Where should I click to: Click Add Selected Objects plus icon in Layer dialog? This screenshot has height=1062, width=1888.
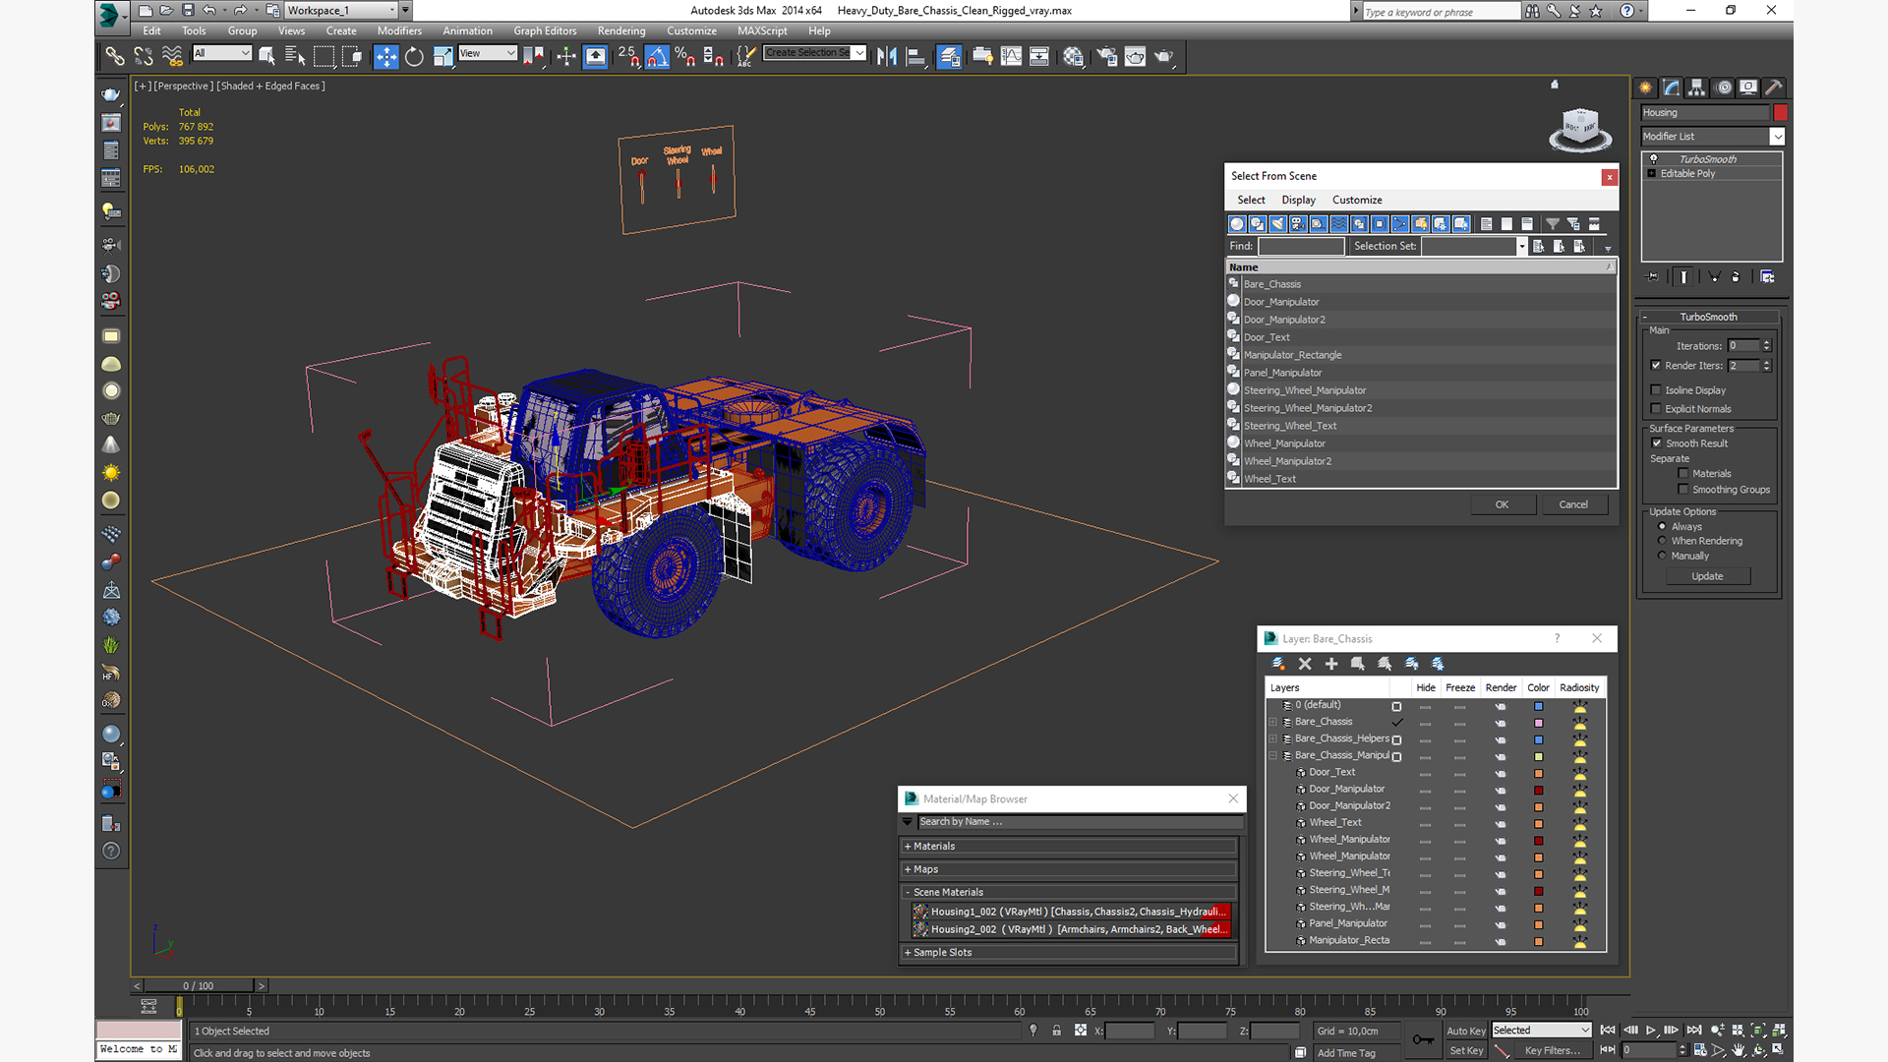1331,664
